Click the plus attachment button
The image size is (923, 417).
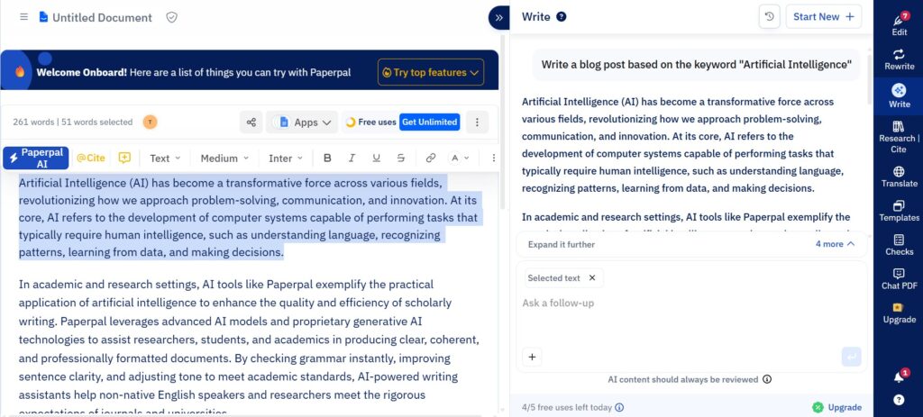532,357
